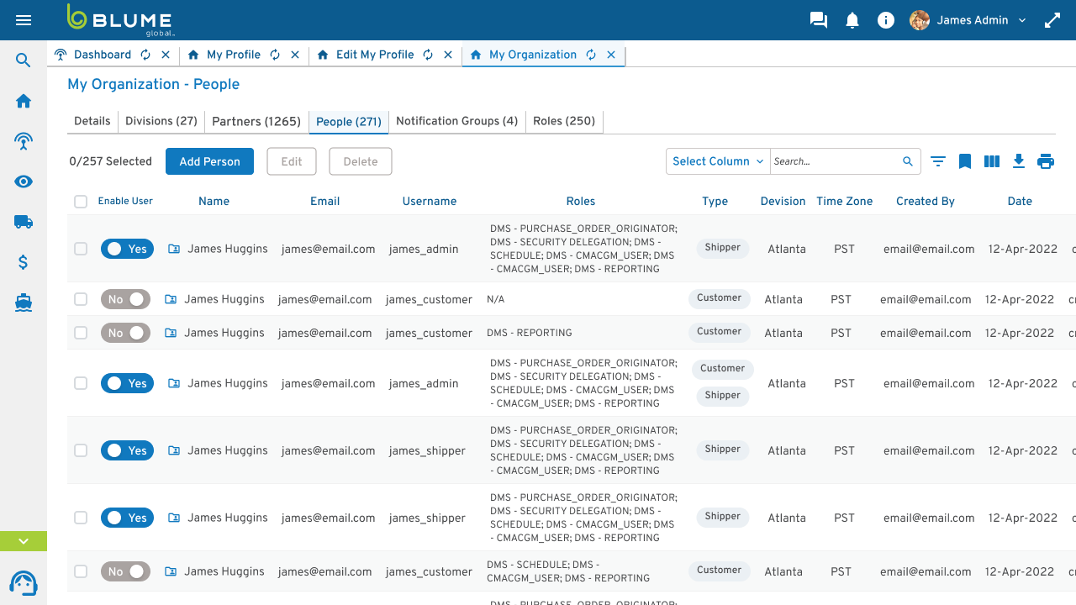Open the Details tab
This screenshot has height=605, width=1076.
point(92,121)
